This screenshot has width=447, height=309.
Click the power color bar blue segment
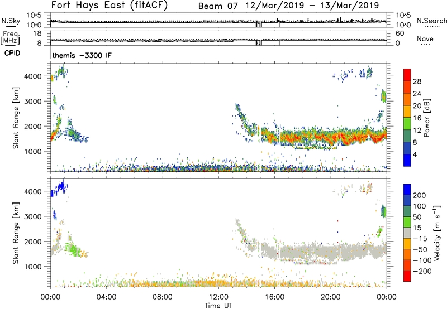click(x=407, y=160)
